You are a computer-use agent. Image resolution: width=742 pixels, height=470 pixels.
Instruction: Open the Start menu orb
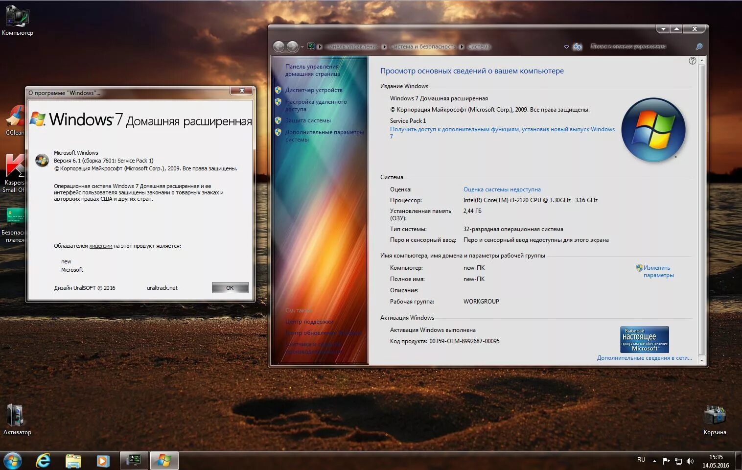pos(13,461)
